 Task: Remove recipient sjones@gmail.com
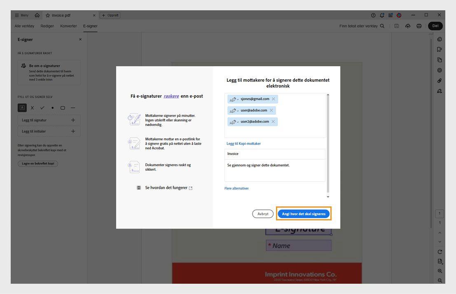[274, 99]
